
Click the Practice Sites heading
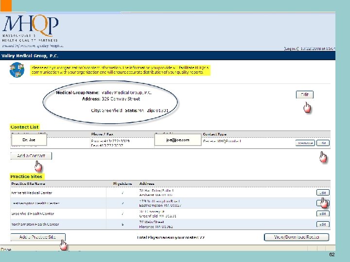26,177
